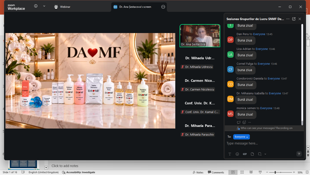Expand screenshot options chevron in chat
The height and width of the screenshot is (175, 310).
(265, 154)
